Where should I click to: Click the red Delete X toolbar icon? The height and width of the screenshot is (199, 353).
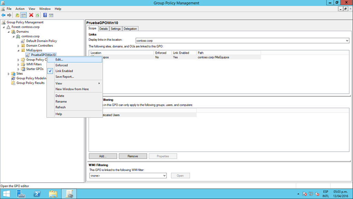(31, 15)
